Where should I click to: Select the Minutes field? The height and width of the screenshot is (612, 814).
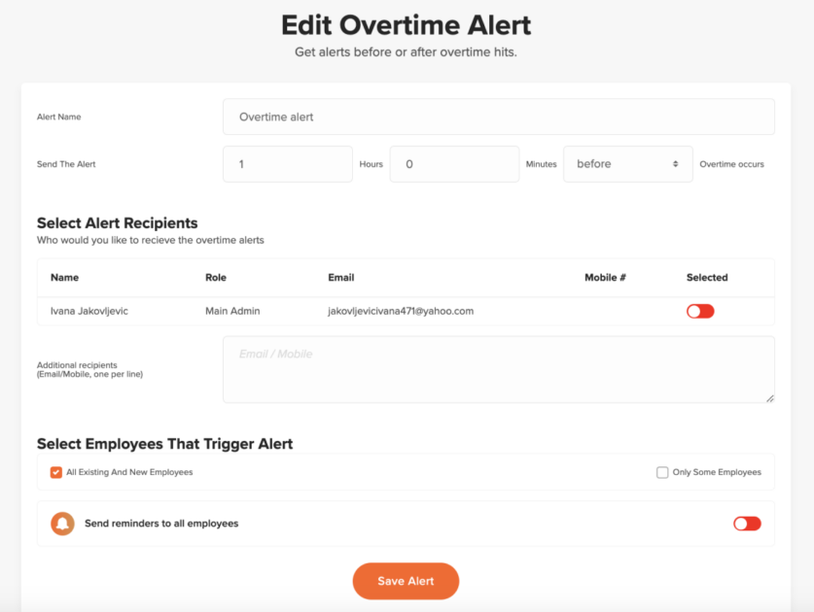click(x=453, y=163)
